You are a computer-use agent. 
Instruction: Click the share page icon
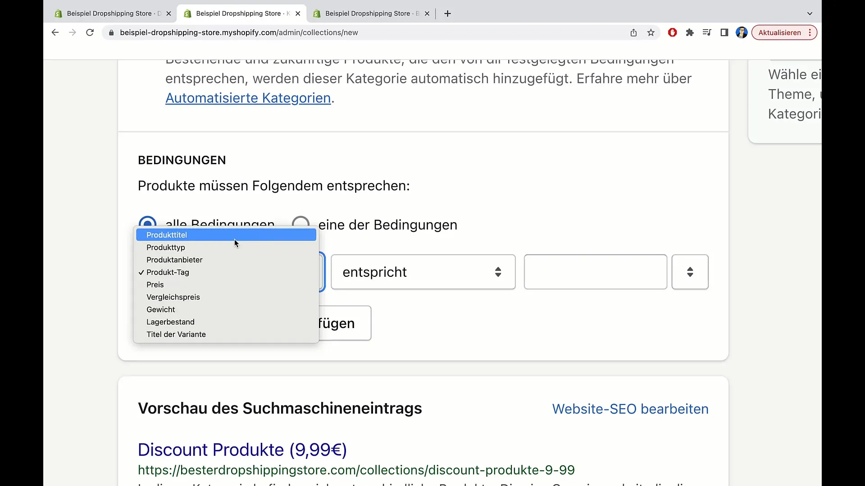(x=633, y=32)
